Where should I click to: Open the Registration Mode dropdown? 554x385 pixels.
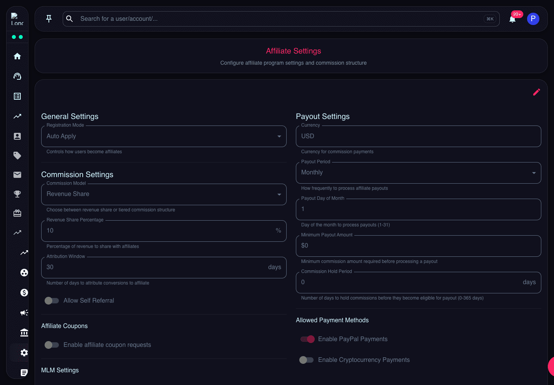point(164,136)
